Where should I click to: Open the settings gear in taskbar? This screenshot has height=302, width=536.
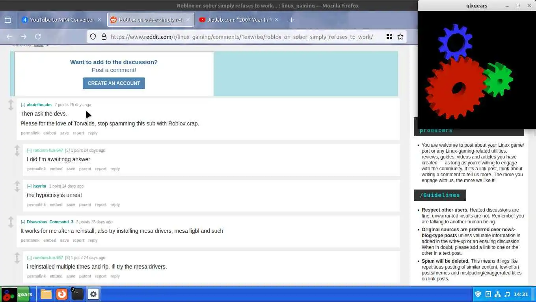[93, 294]
